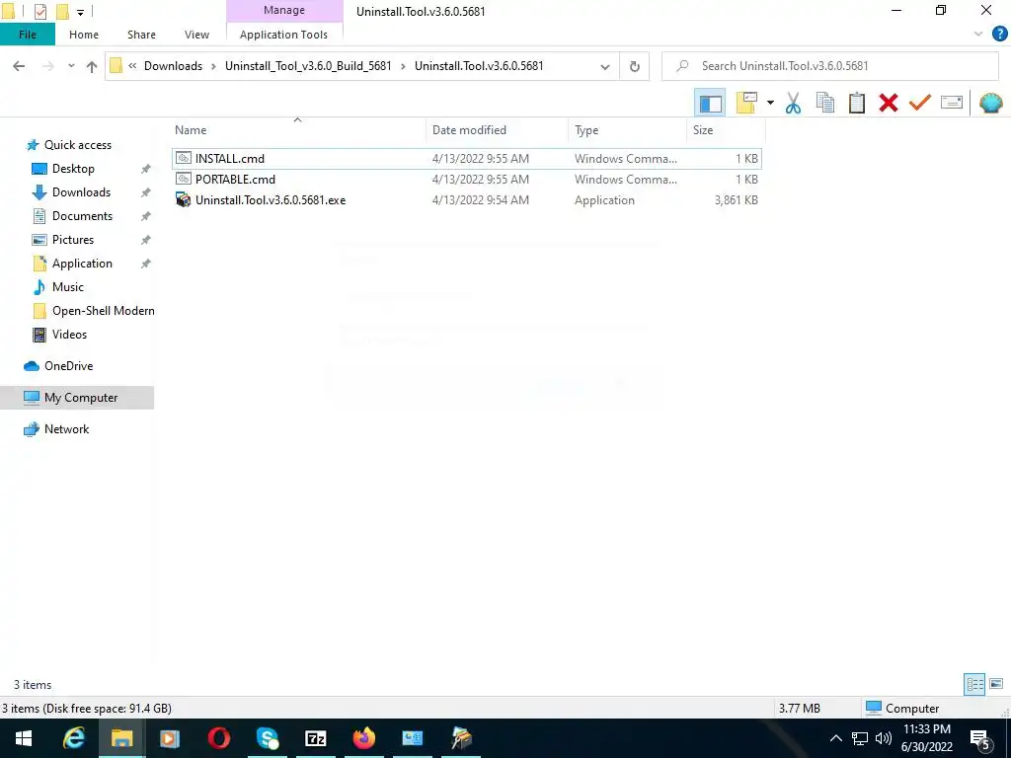Click New Folder icon in quick access toolbar
1011x758 pixels.
point(62,12)
